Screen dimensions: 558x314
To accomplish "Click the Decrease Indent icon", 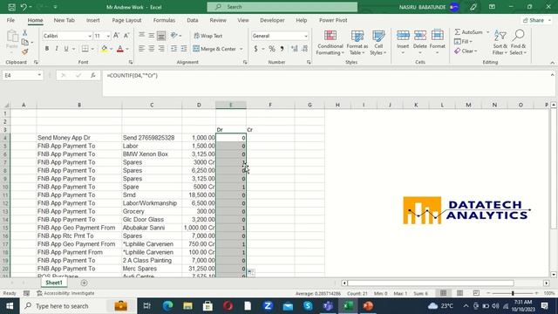I will click(174, 49).
